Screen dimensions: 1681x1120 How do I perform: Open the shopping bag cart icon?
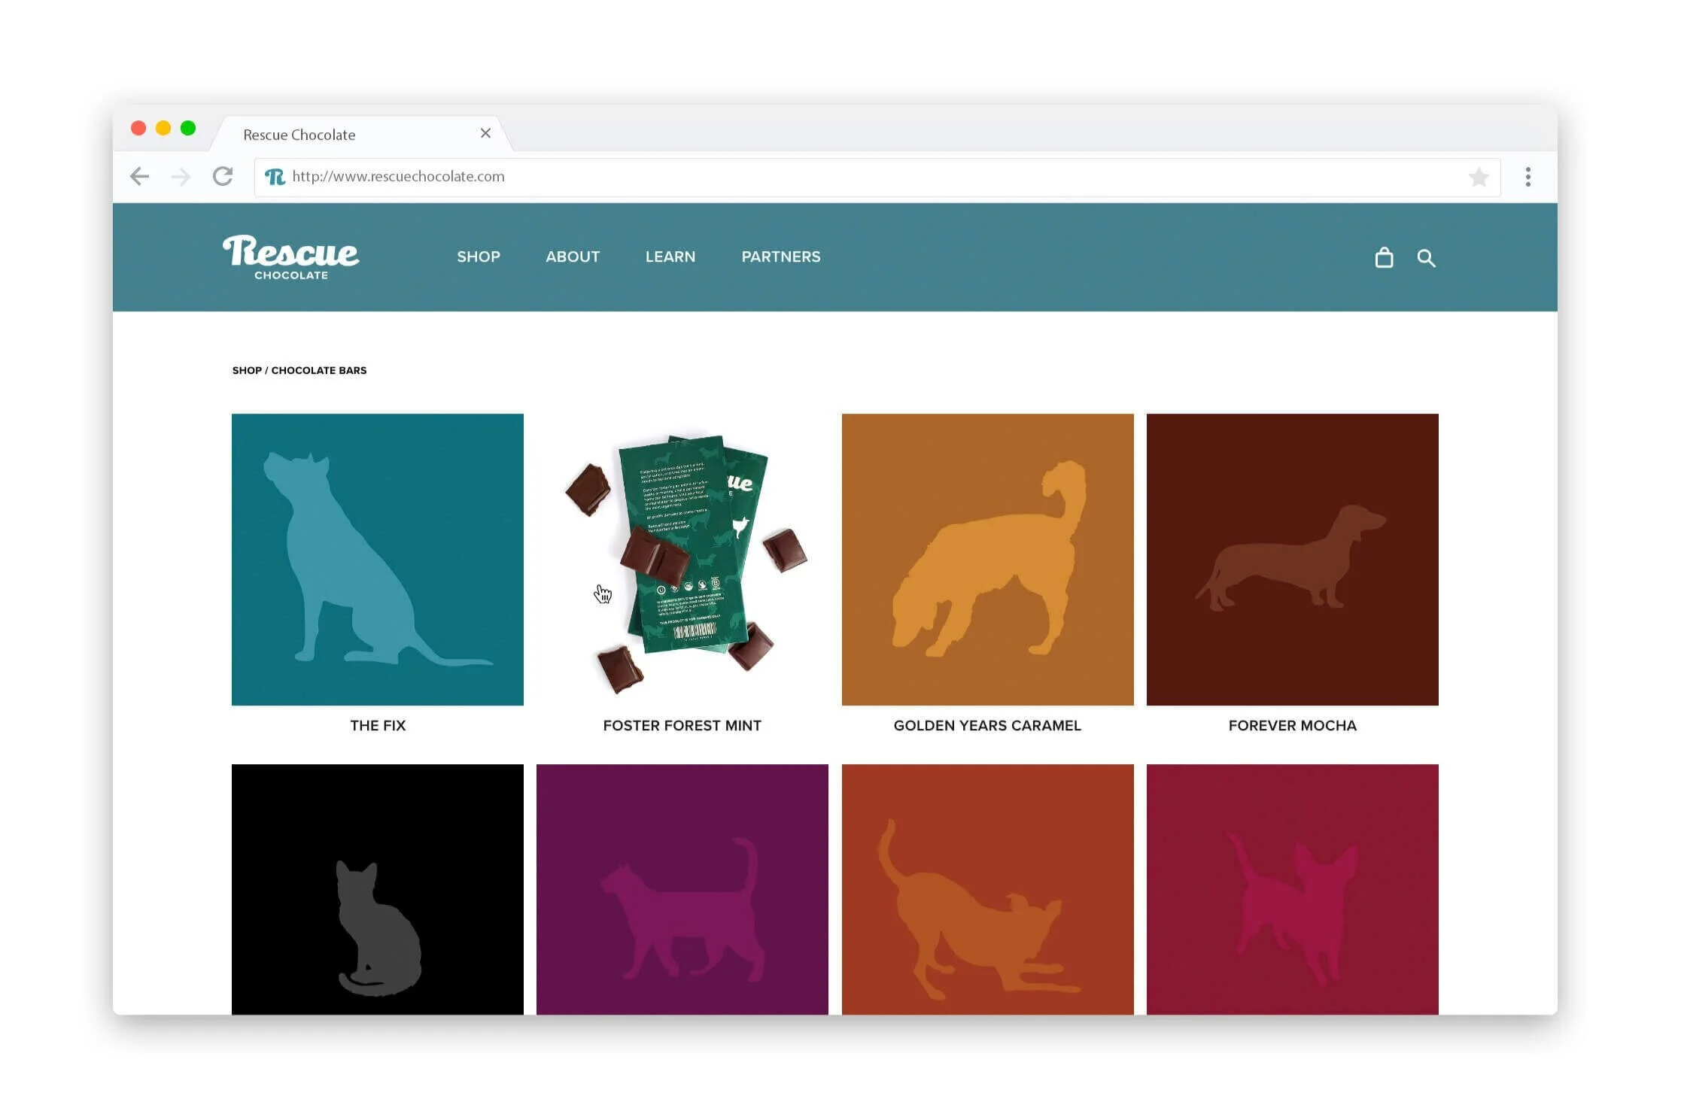pos(1383,258)
